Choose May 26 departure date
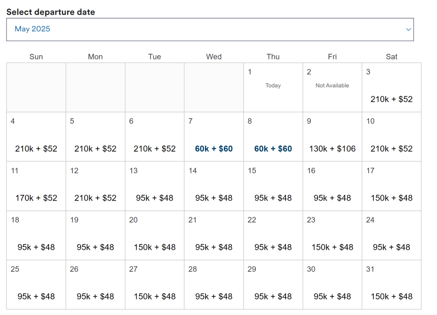The height and width of the screenshot is (315, 437). pyautogui.click(x=95, y=285)
